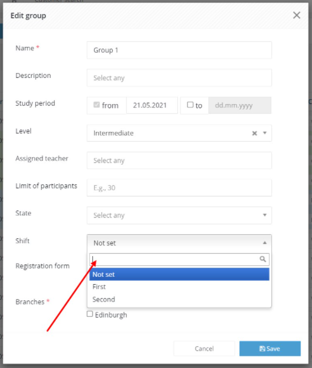
Task: Close the Edit group dialog
Action: pyautogui.click(x=297, y=15)
